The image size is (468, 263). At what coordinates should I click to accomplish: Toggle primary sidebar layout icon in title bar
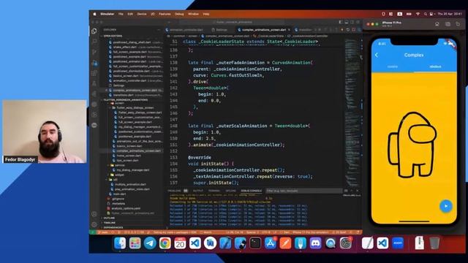coord(341,22)
